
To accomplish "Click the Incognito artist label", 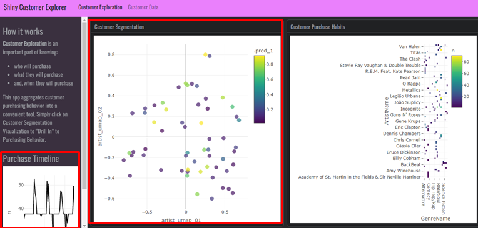I will (x=410, y=109).
